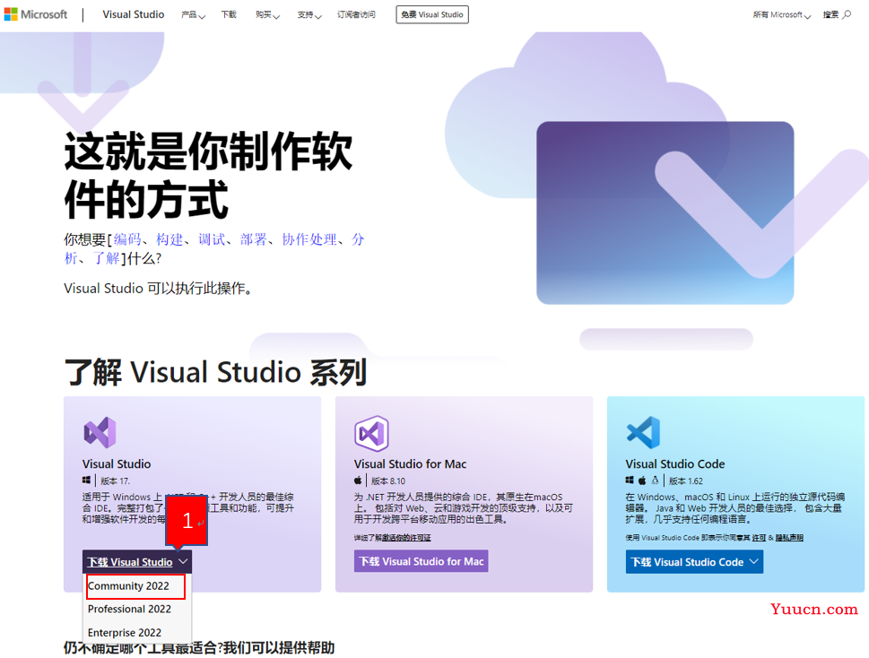869x658 pixels.
Task: Click Windows icon under Visual Studio card
Action: coord(86,481)
